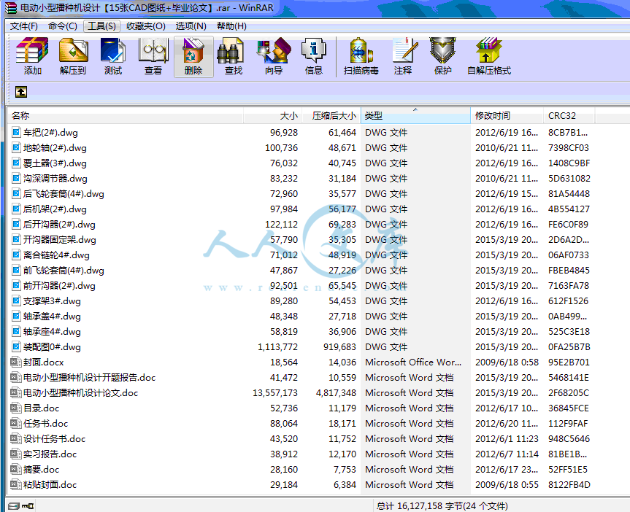Select file 实习报告.doc

click(50, 454)
